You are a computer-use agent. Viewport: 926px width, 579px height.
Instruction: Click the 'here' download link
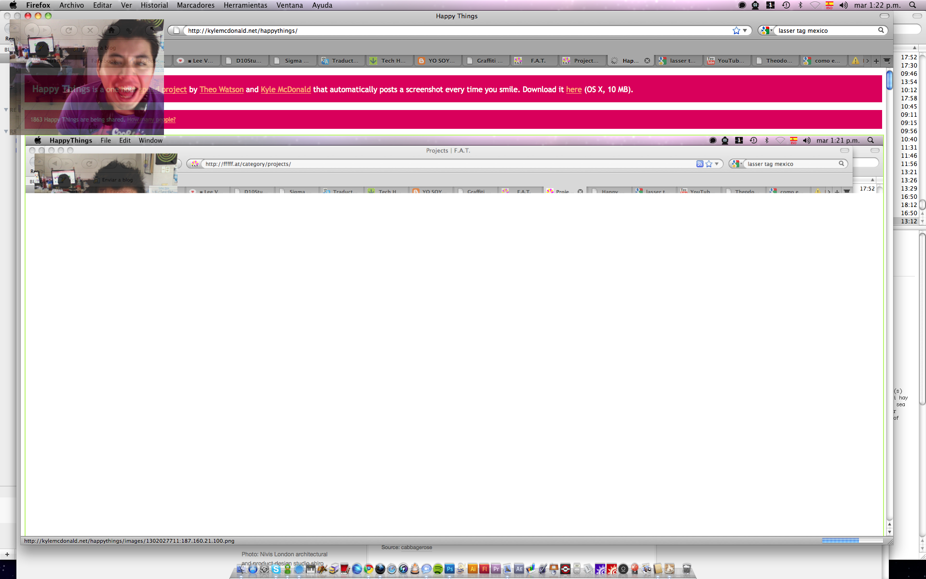click(573, 89)
